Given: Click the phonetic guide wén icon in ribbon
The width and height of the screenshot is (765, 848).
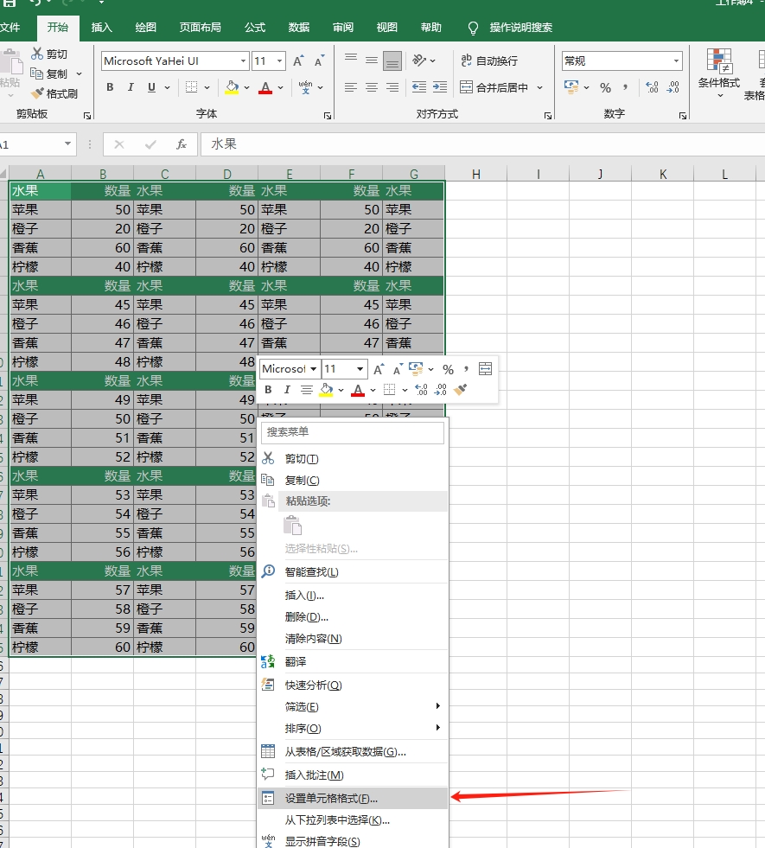Looking at the screenshot, I should click(x=305, y=87).
